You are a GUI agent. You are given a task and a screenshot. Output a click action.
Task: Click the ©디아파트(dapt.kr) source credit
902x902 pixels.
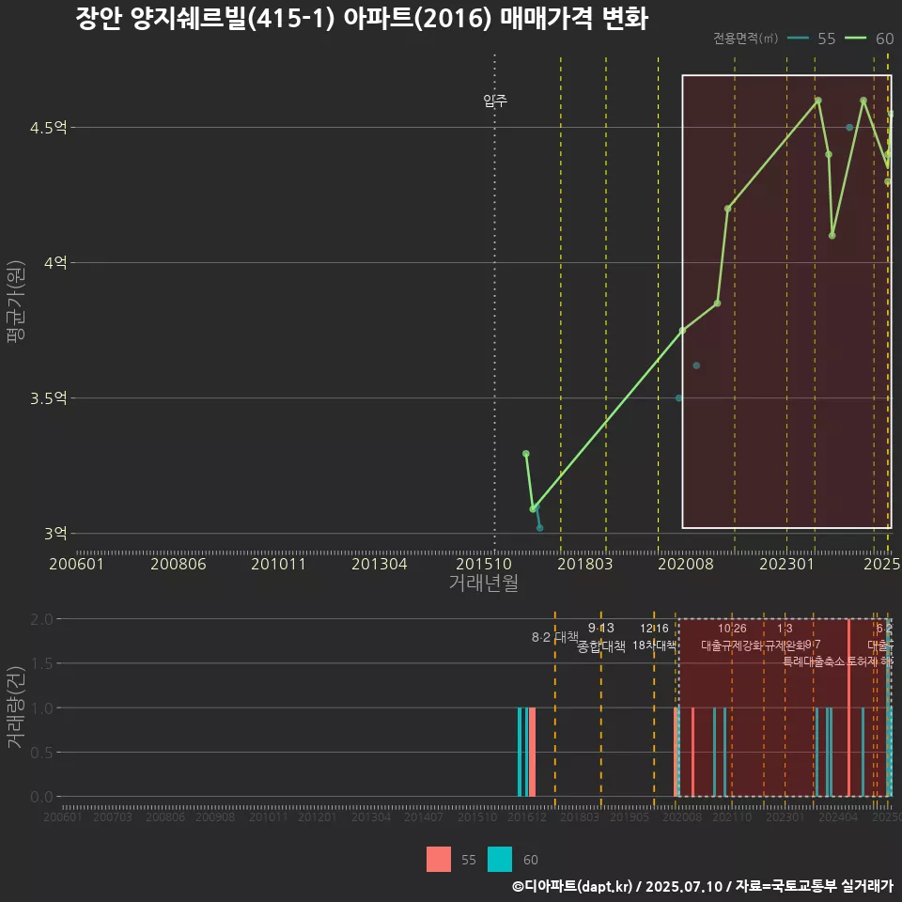572,886
